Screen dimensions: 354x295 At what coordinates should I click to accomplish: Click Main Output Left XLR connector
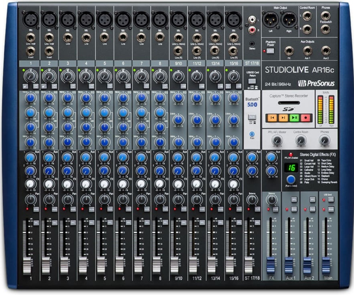(271, 20)
